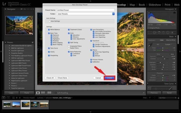Select NightClub for Lightroom preset folder
Screen dimensions: 181x113
19,81
